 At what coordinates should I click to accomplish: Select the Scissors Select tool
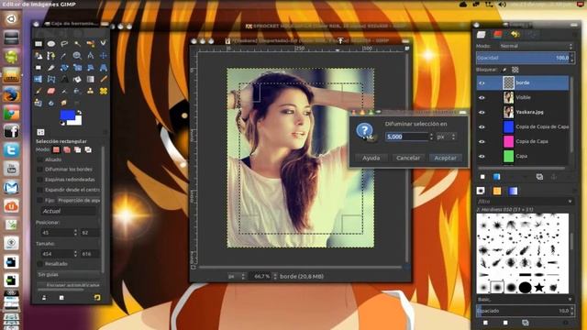pos(104,44)
